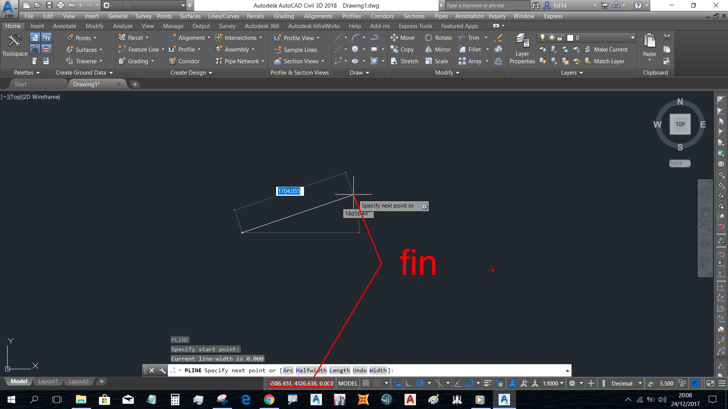Open Decimal units dropdown
This screenshot has width=728, height=409.
click(626, 383)
